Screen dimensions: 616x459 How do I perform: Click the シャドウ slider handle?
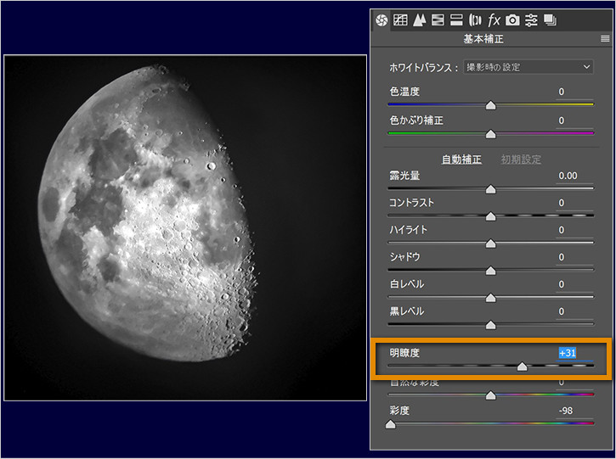tap(491, 271)
